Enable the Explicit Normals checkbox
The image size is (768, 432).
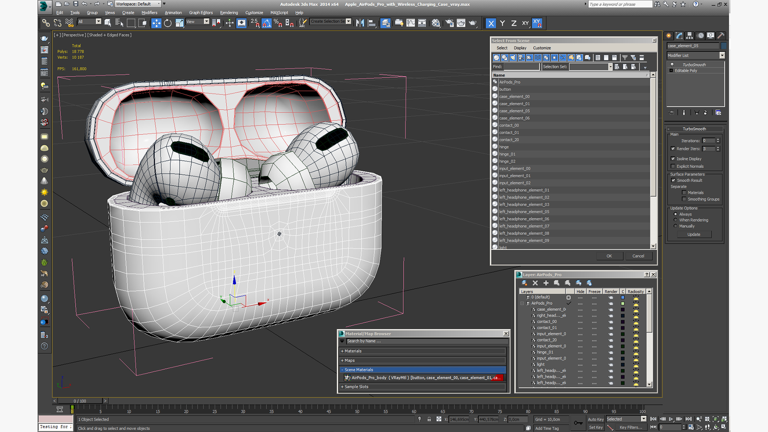pyautogui.click(x=673, y=166)
